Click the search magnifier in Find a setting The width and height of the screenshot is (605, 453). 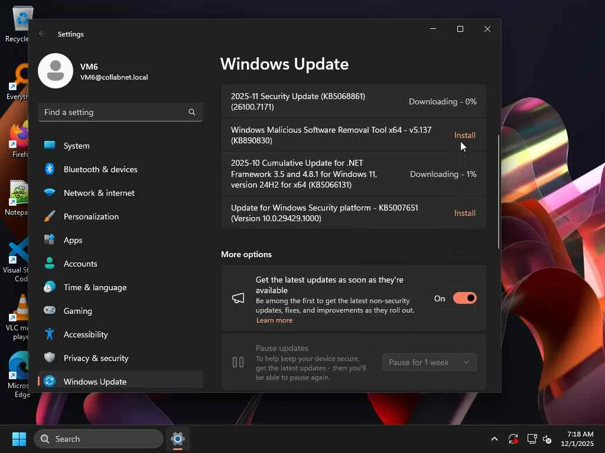(192, 112)
